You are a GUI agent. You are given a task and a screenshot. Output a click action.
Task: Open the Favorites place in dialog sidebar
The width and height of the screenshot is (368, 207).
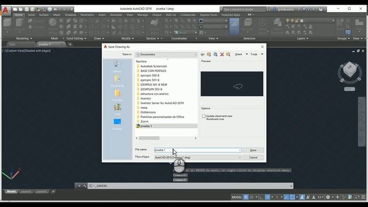click(x=117, y=95)
